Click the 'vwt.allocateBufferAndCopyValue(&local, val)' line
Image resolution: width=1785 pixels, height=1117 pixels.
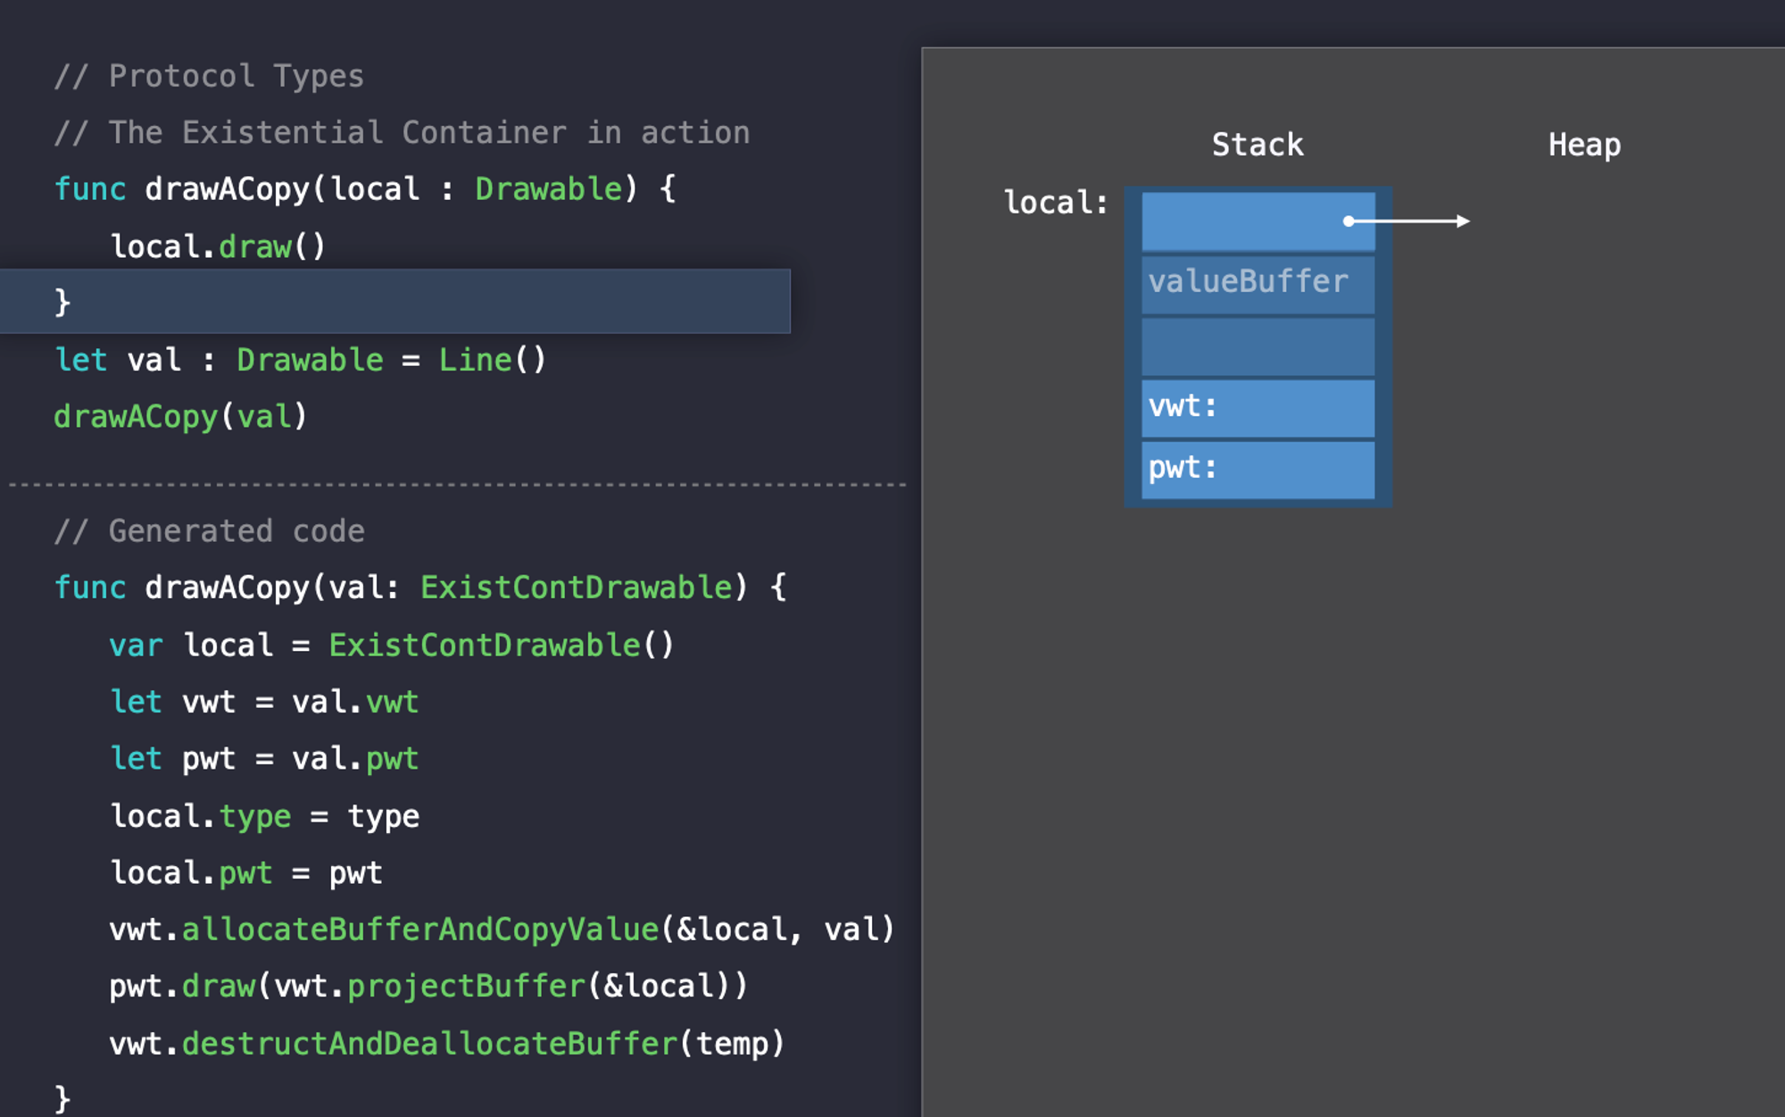coord(502,929)
